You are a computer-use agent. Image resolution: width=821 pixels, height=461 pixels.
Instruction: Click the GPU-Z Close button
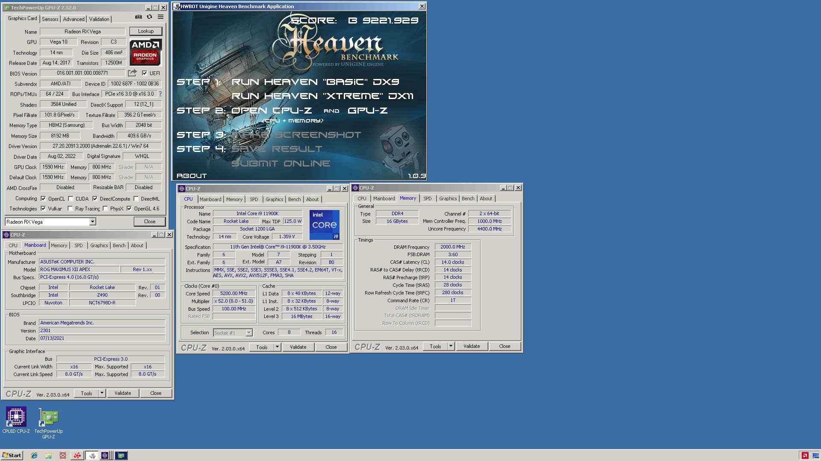coord(150,222)
